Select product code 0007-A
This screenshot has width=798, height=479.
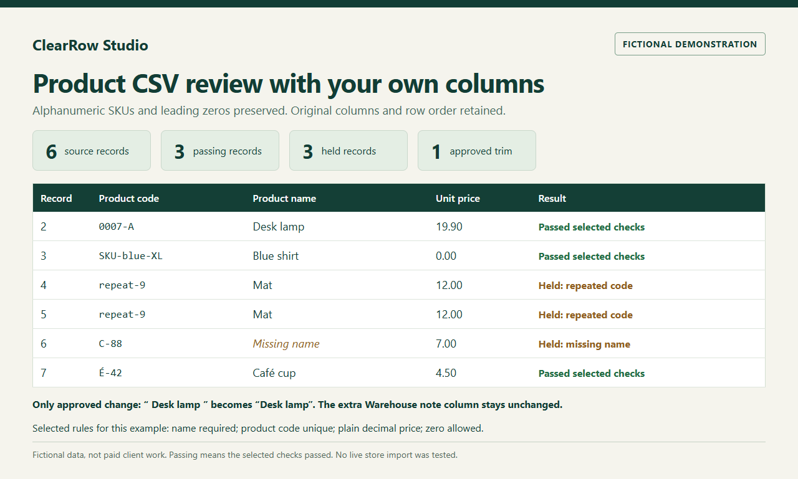point(117,227)
